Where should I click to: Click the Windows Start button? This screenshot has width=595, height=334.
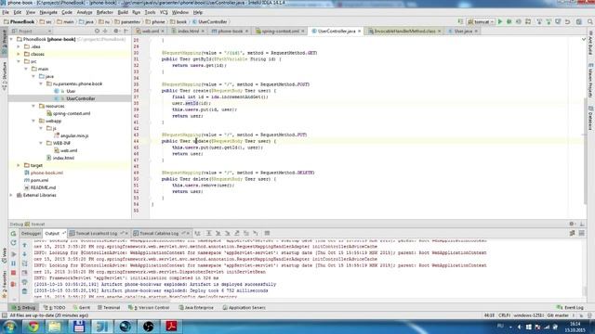point(9,326)
